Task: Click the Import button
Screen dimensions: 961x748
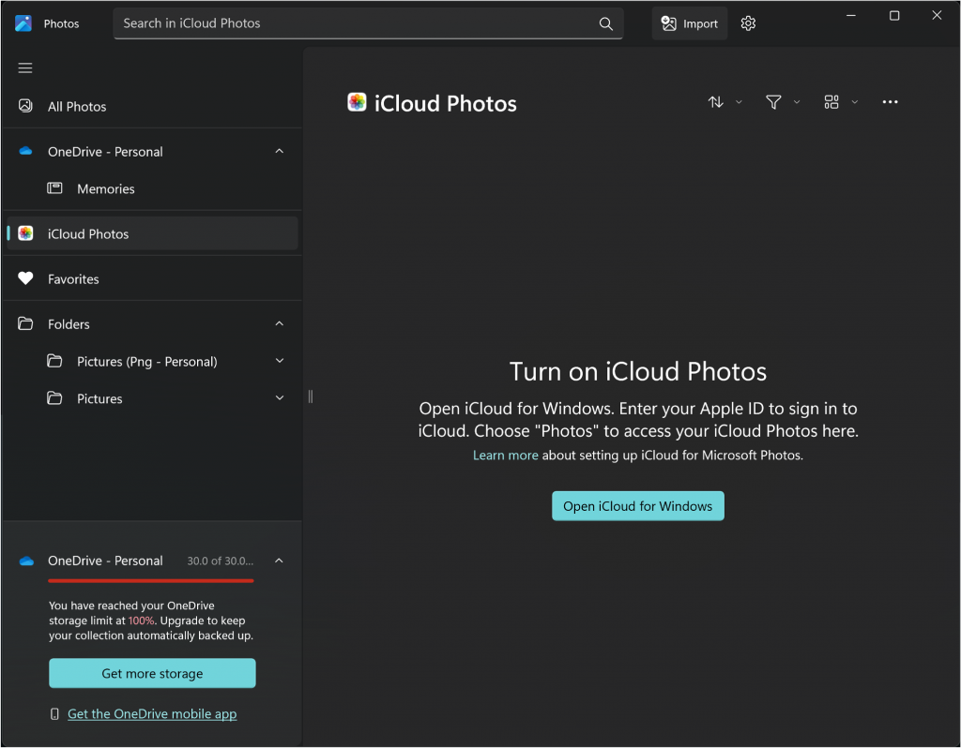Action: pos(690,23)
